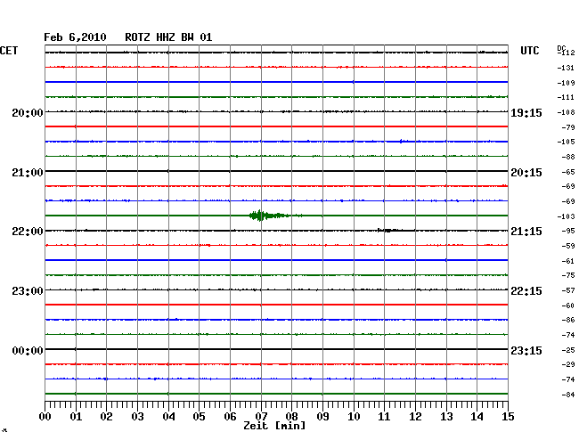Click the "Zeit [min]" axis title
579x440 pixels.
tap(274, 426)
